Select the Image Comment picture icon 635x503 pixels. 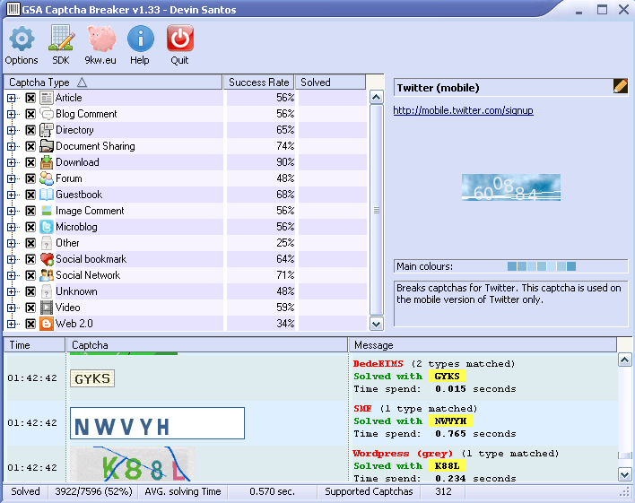click(47, 211)
